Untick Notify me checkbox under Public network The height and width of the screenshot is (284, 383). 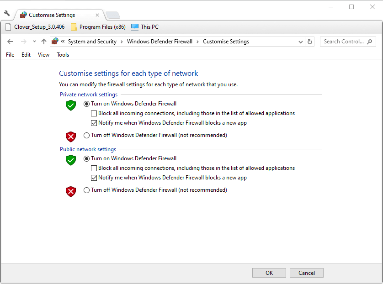(x=94, y=178)
